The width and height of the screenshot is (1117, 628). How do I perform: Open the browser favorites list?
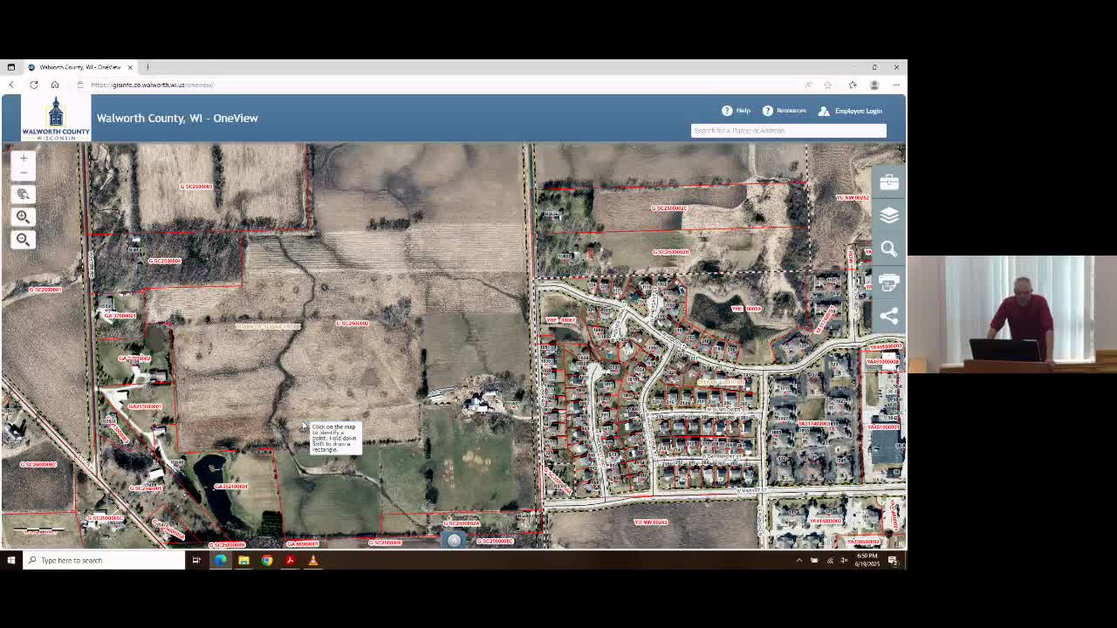tap(853, 85)
